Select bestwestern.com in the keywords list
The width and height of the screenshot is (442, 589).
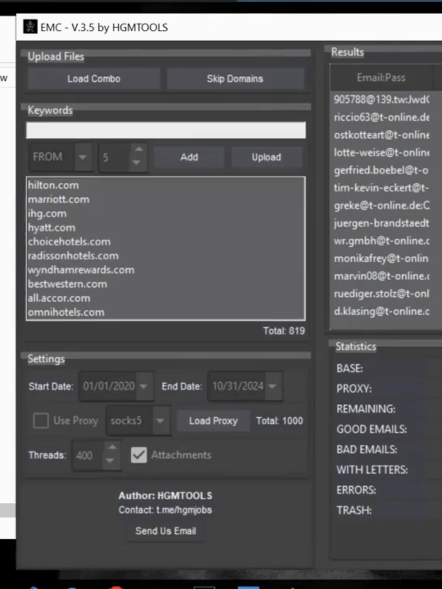coord(68,284)
